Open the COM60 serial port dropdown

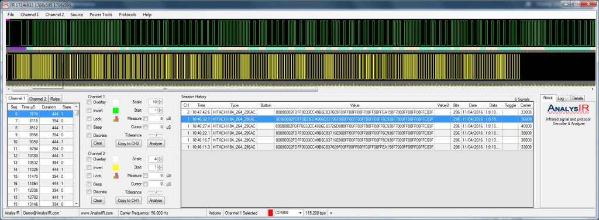(300, 213)
